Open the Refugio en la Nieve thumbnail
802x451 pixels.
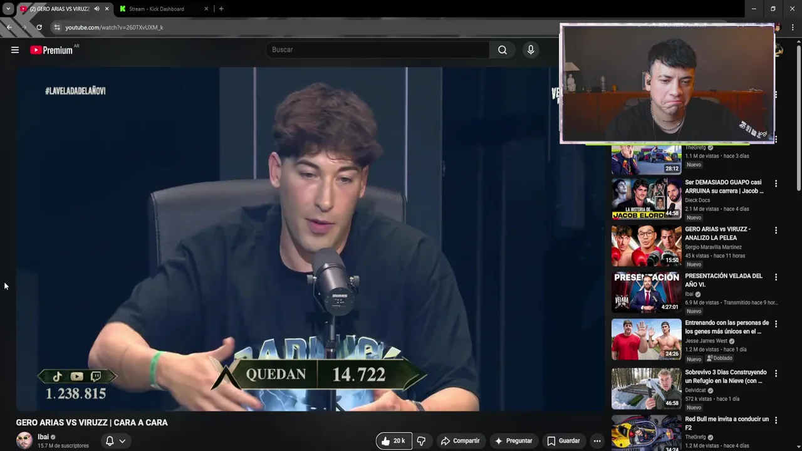click(x=646, y=388)
